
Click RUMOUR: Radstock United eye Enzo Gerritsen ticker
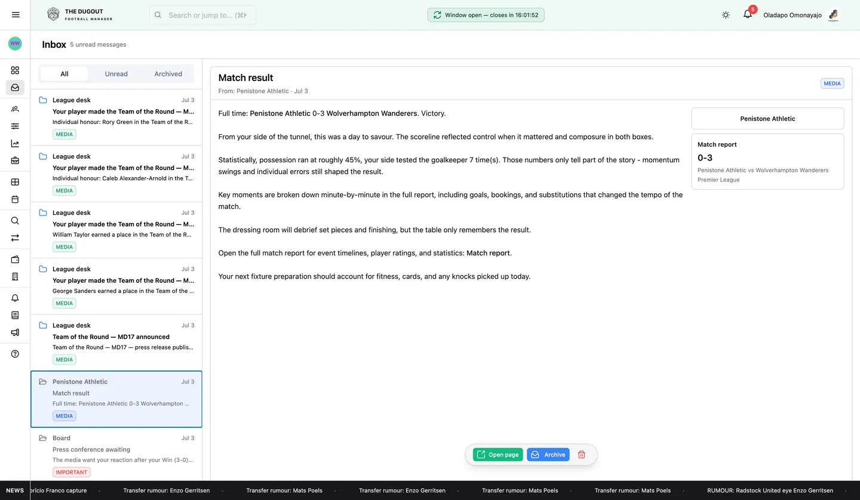pyautogui.click(x=770, y=490)
